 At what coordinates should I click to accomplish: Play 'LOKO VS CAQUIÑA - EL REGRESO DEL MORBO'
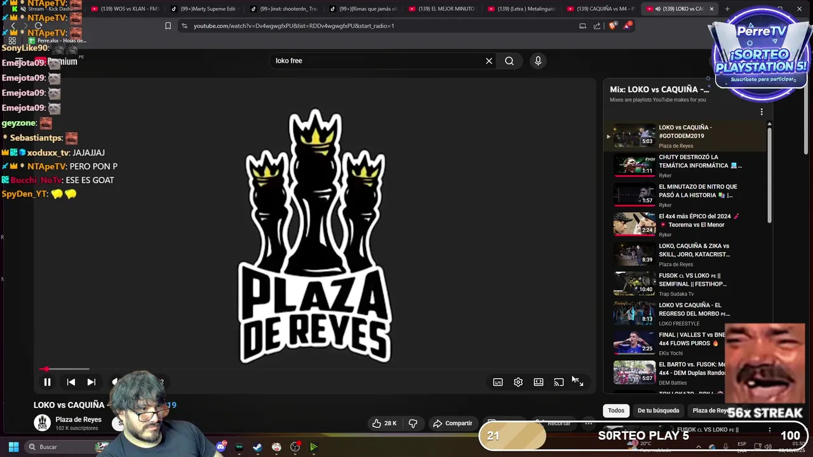[685, 314]
